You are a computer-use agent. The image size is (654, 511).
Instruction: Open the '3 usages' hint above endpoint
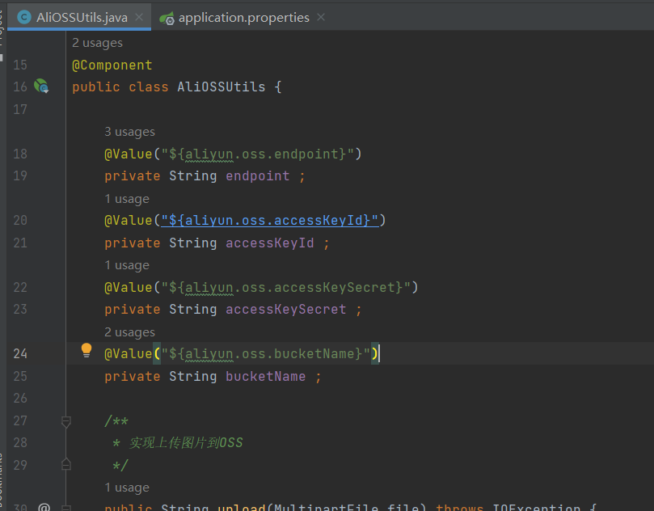(129, 132)
